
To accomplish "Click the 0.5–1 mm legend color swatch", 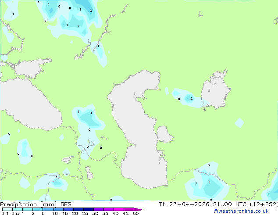I will [x=18, y=209].
